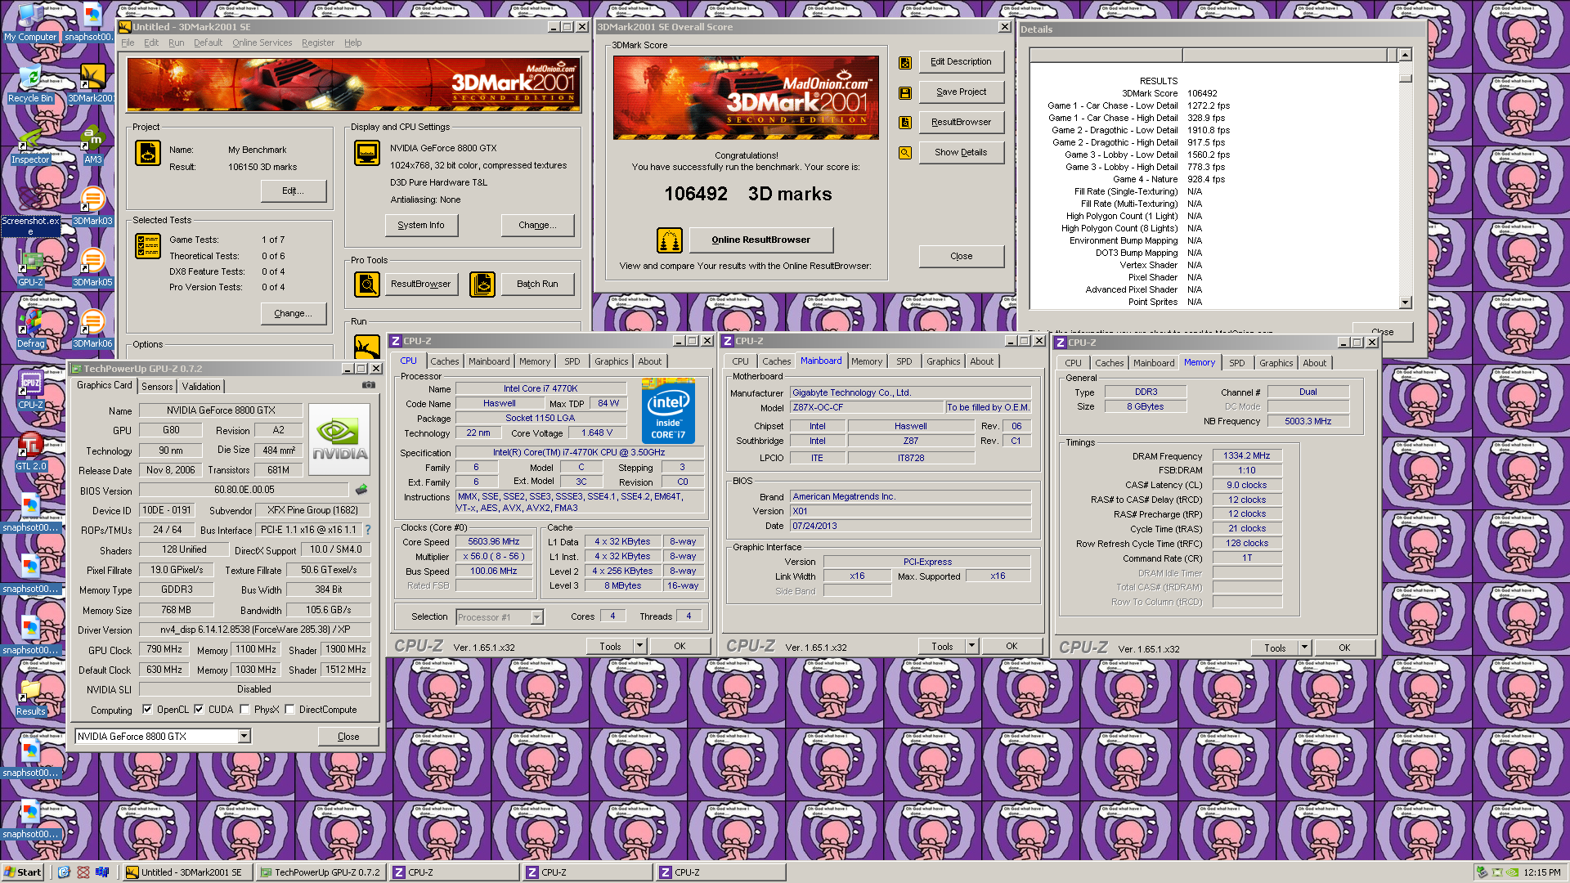Switch to Untitled - 3DMark2001 SE taskbar item
Viewport: 1570px width, 883px height.
[x=186, y=872]
